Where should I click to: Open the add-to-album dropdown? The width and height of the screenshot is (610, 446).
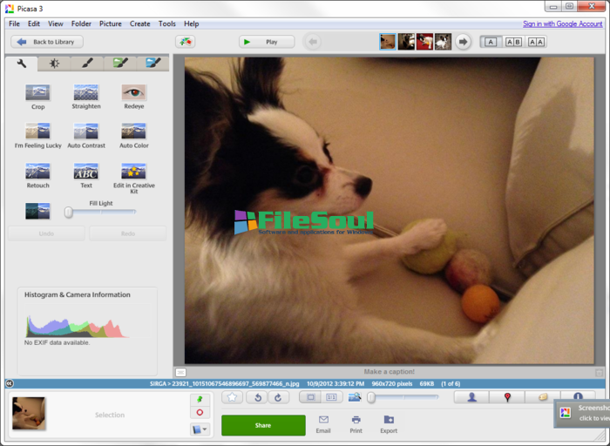[200, 429]
